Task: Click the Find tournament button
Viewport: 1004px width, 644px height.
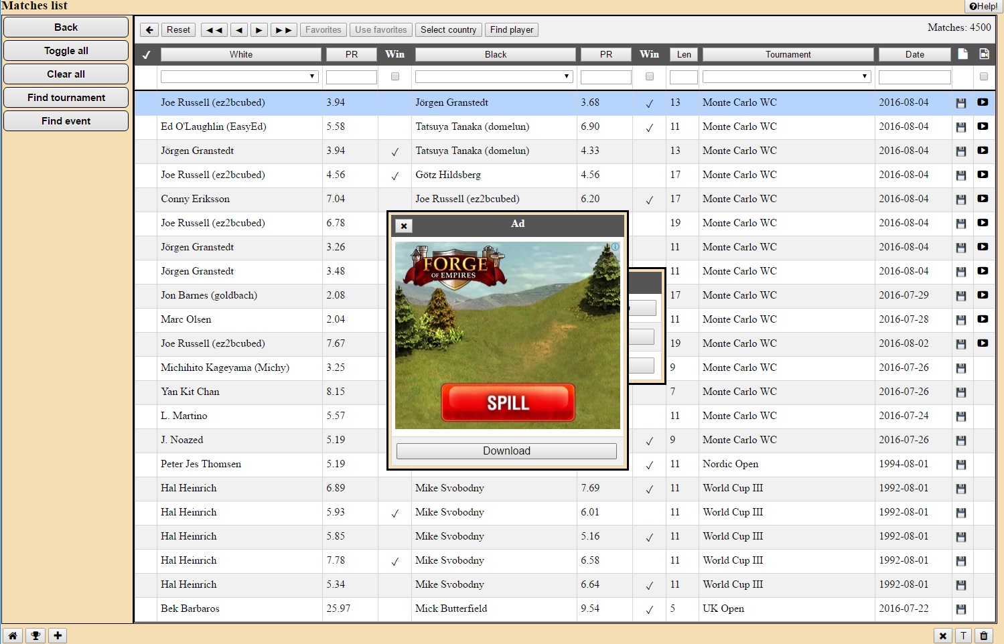Action: (66, 98)
